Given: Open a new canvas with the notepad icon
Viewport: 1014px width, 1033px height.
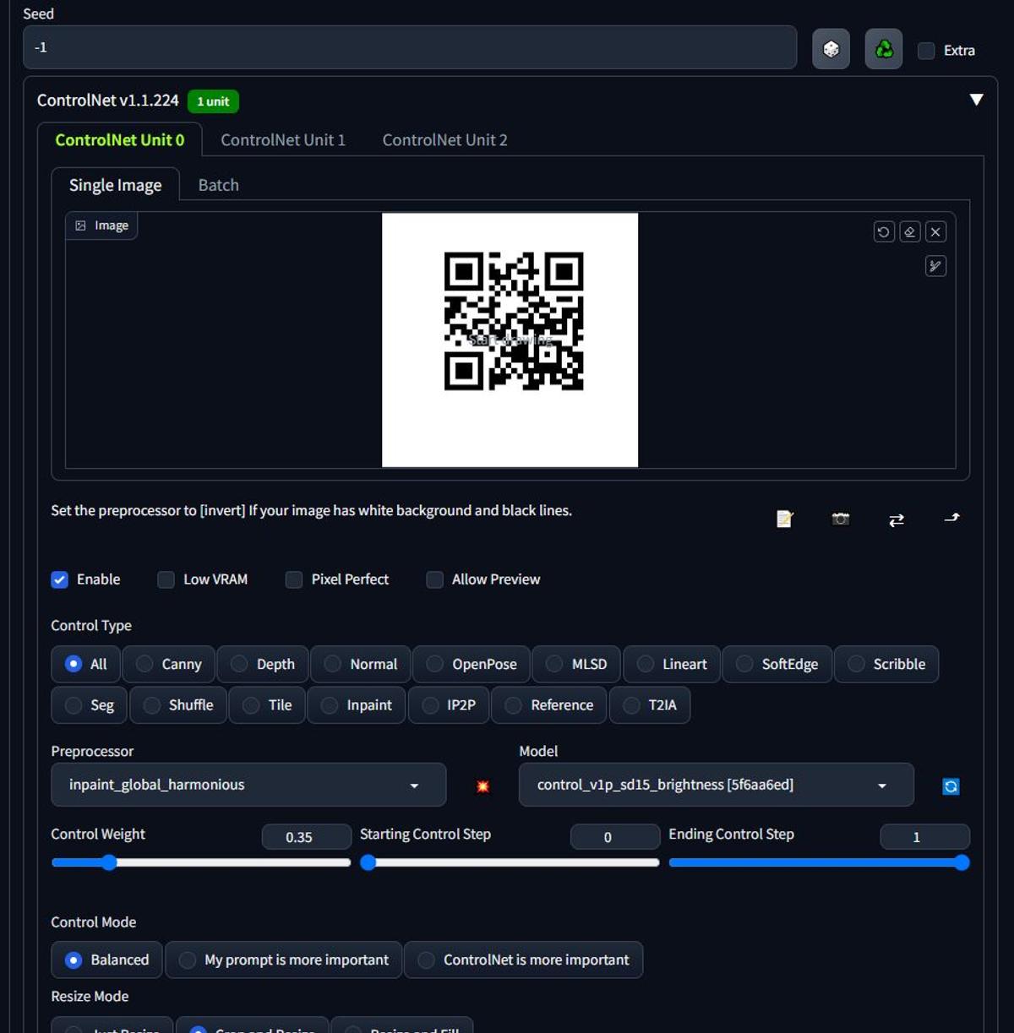Looking at the screenshot, I should tap(783, 519).
